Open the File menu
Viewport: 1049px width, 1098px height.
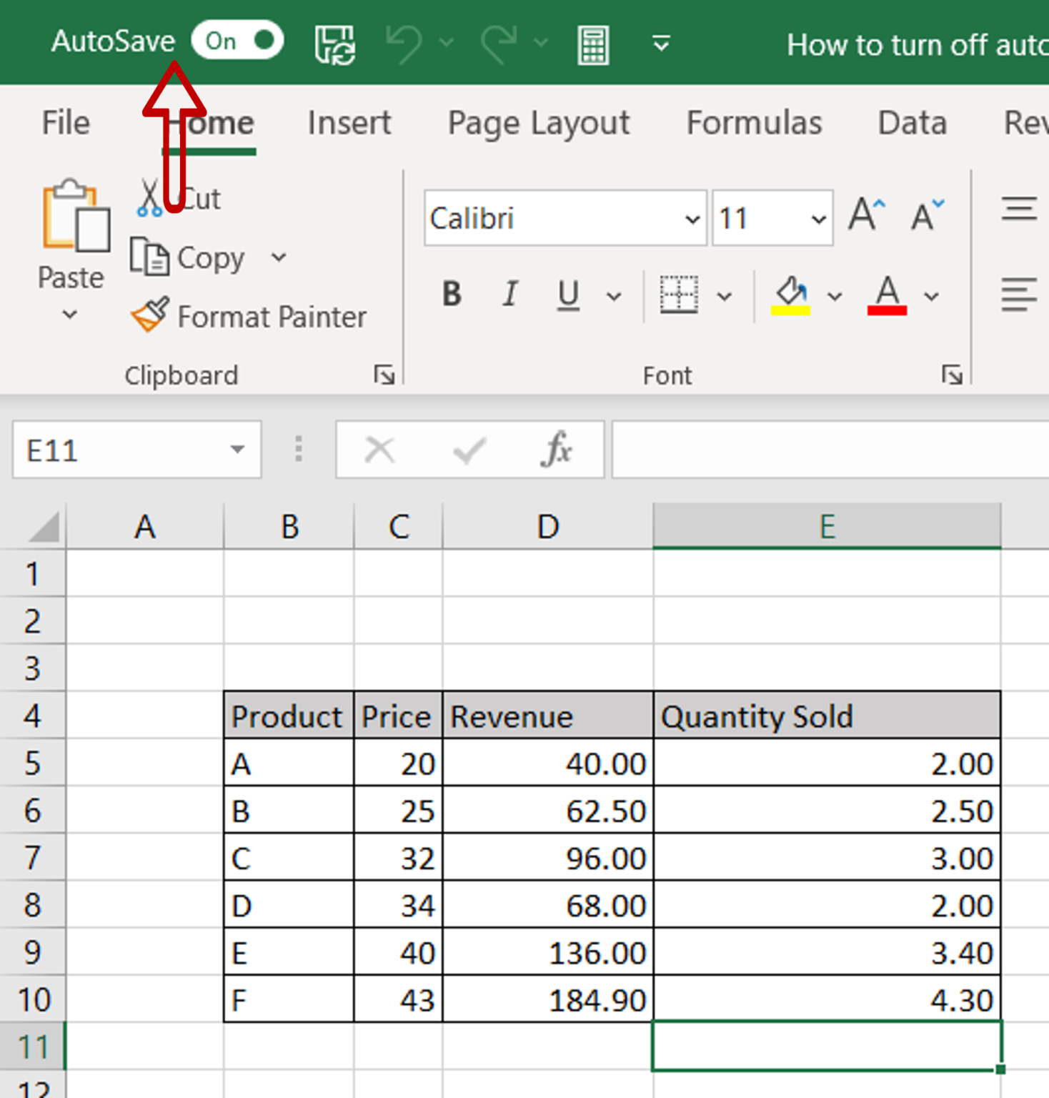pyautogui.click(x=65, y=122)
